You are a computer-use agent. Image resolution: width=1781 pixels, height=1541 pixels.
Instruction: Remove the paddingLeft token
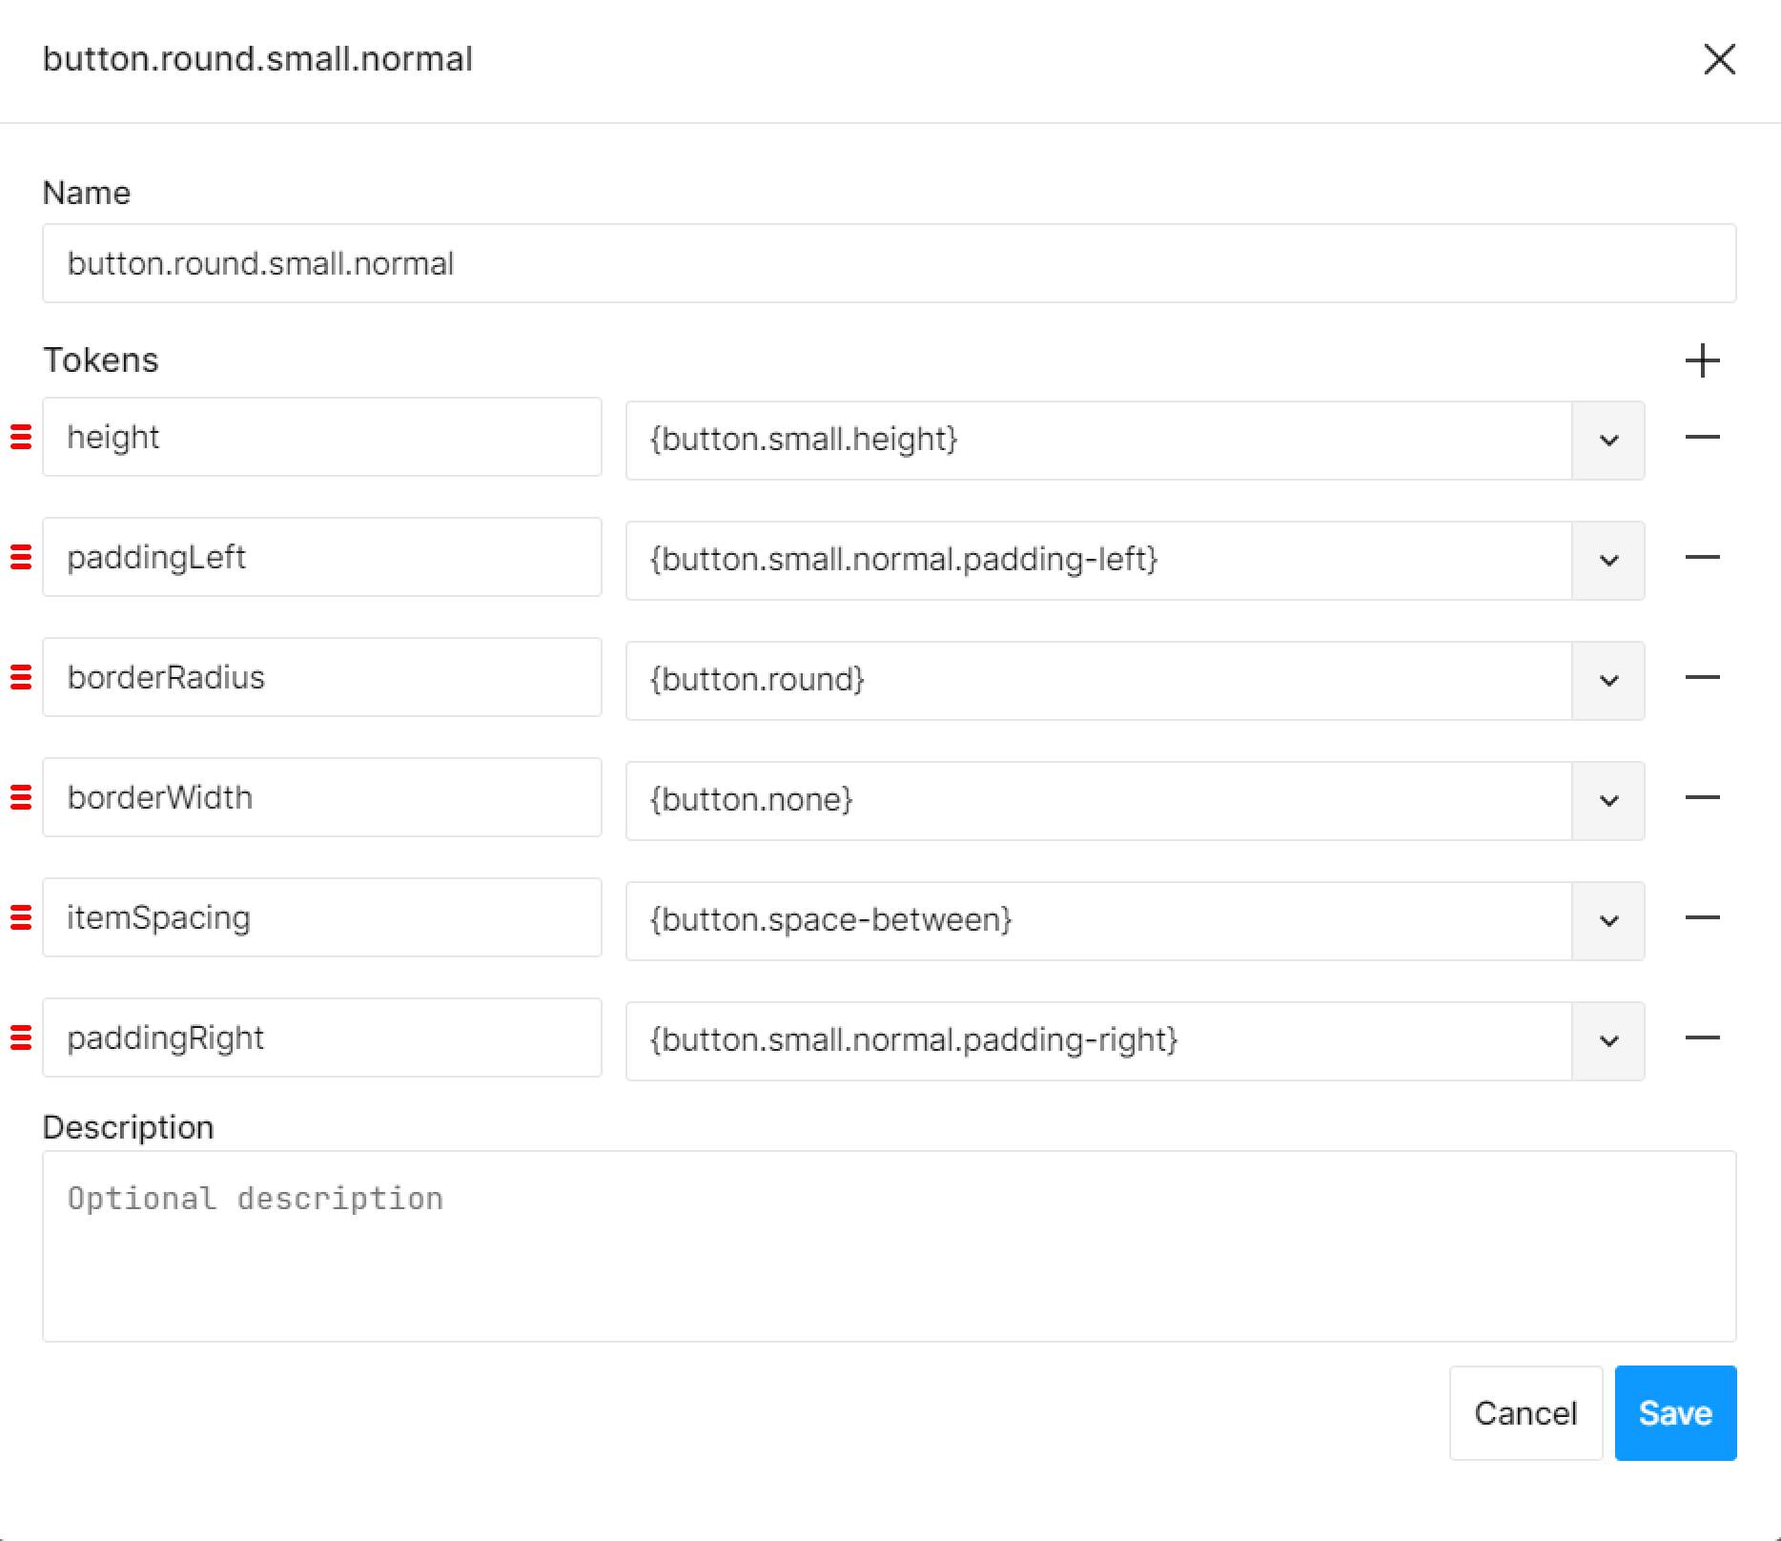(1703, 557)
